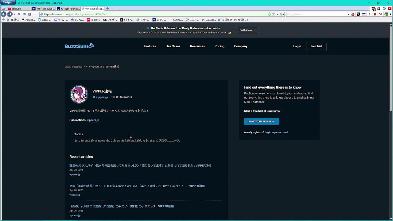This screenshot has height=221, width=393.
Task: Open the Yahoo Y! search shortcut icon
Action: click(x=381, y=14)
